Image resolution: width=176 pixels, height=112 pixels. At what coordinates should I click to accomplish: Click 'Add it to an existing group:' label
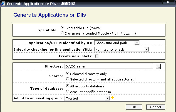(38, 98)
